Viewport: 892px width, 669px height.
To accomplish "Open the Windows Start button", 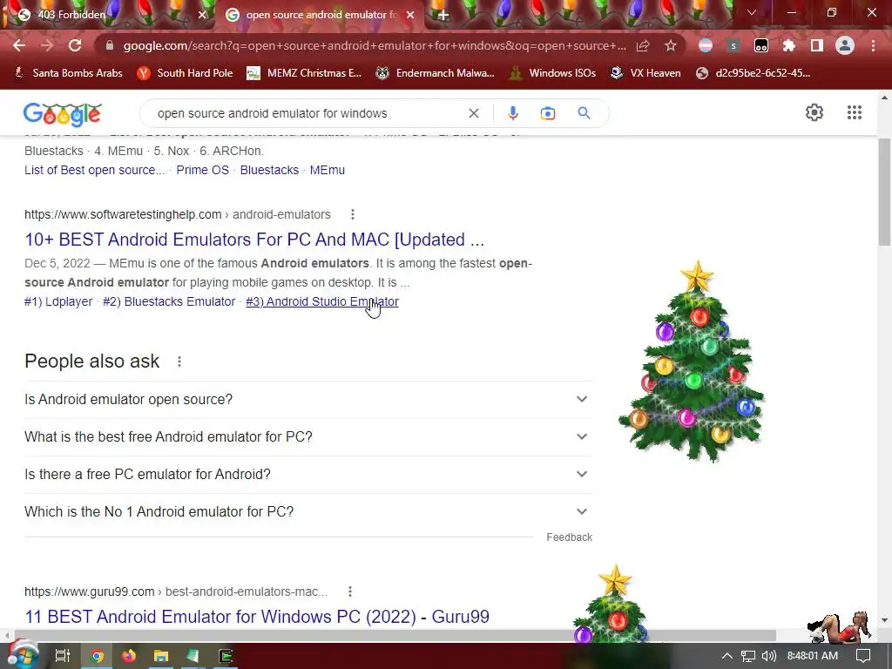I will pos(22,655).
